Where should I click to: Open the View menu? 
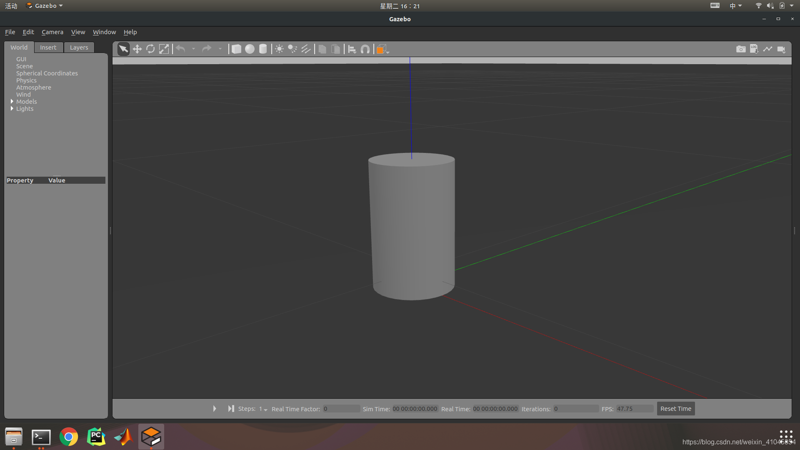[x=78, y=32]
